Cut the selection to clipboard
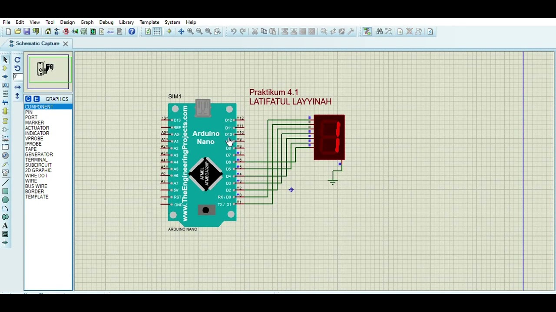Viewport: 556px width, 312px height. 255,31
